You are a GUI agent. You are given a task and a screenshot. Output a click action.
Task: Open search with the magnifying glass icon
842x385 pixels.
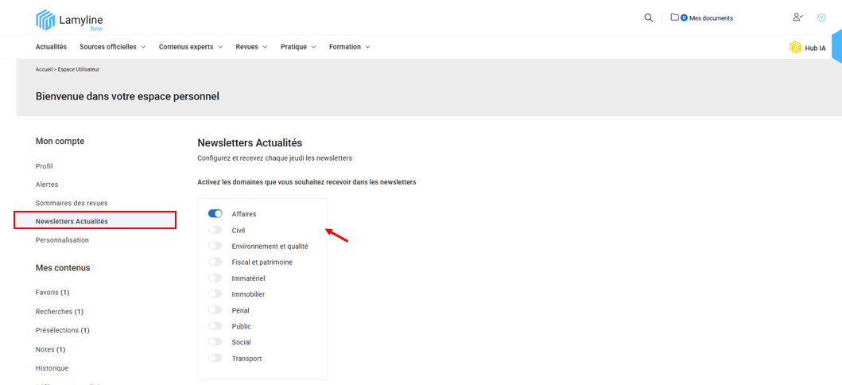coord(649,17)
